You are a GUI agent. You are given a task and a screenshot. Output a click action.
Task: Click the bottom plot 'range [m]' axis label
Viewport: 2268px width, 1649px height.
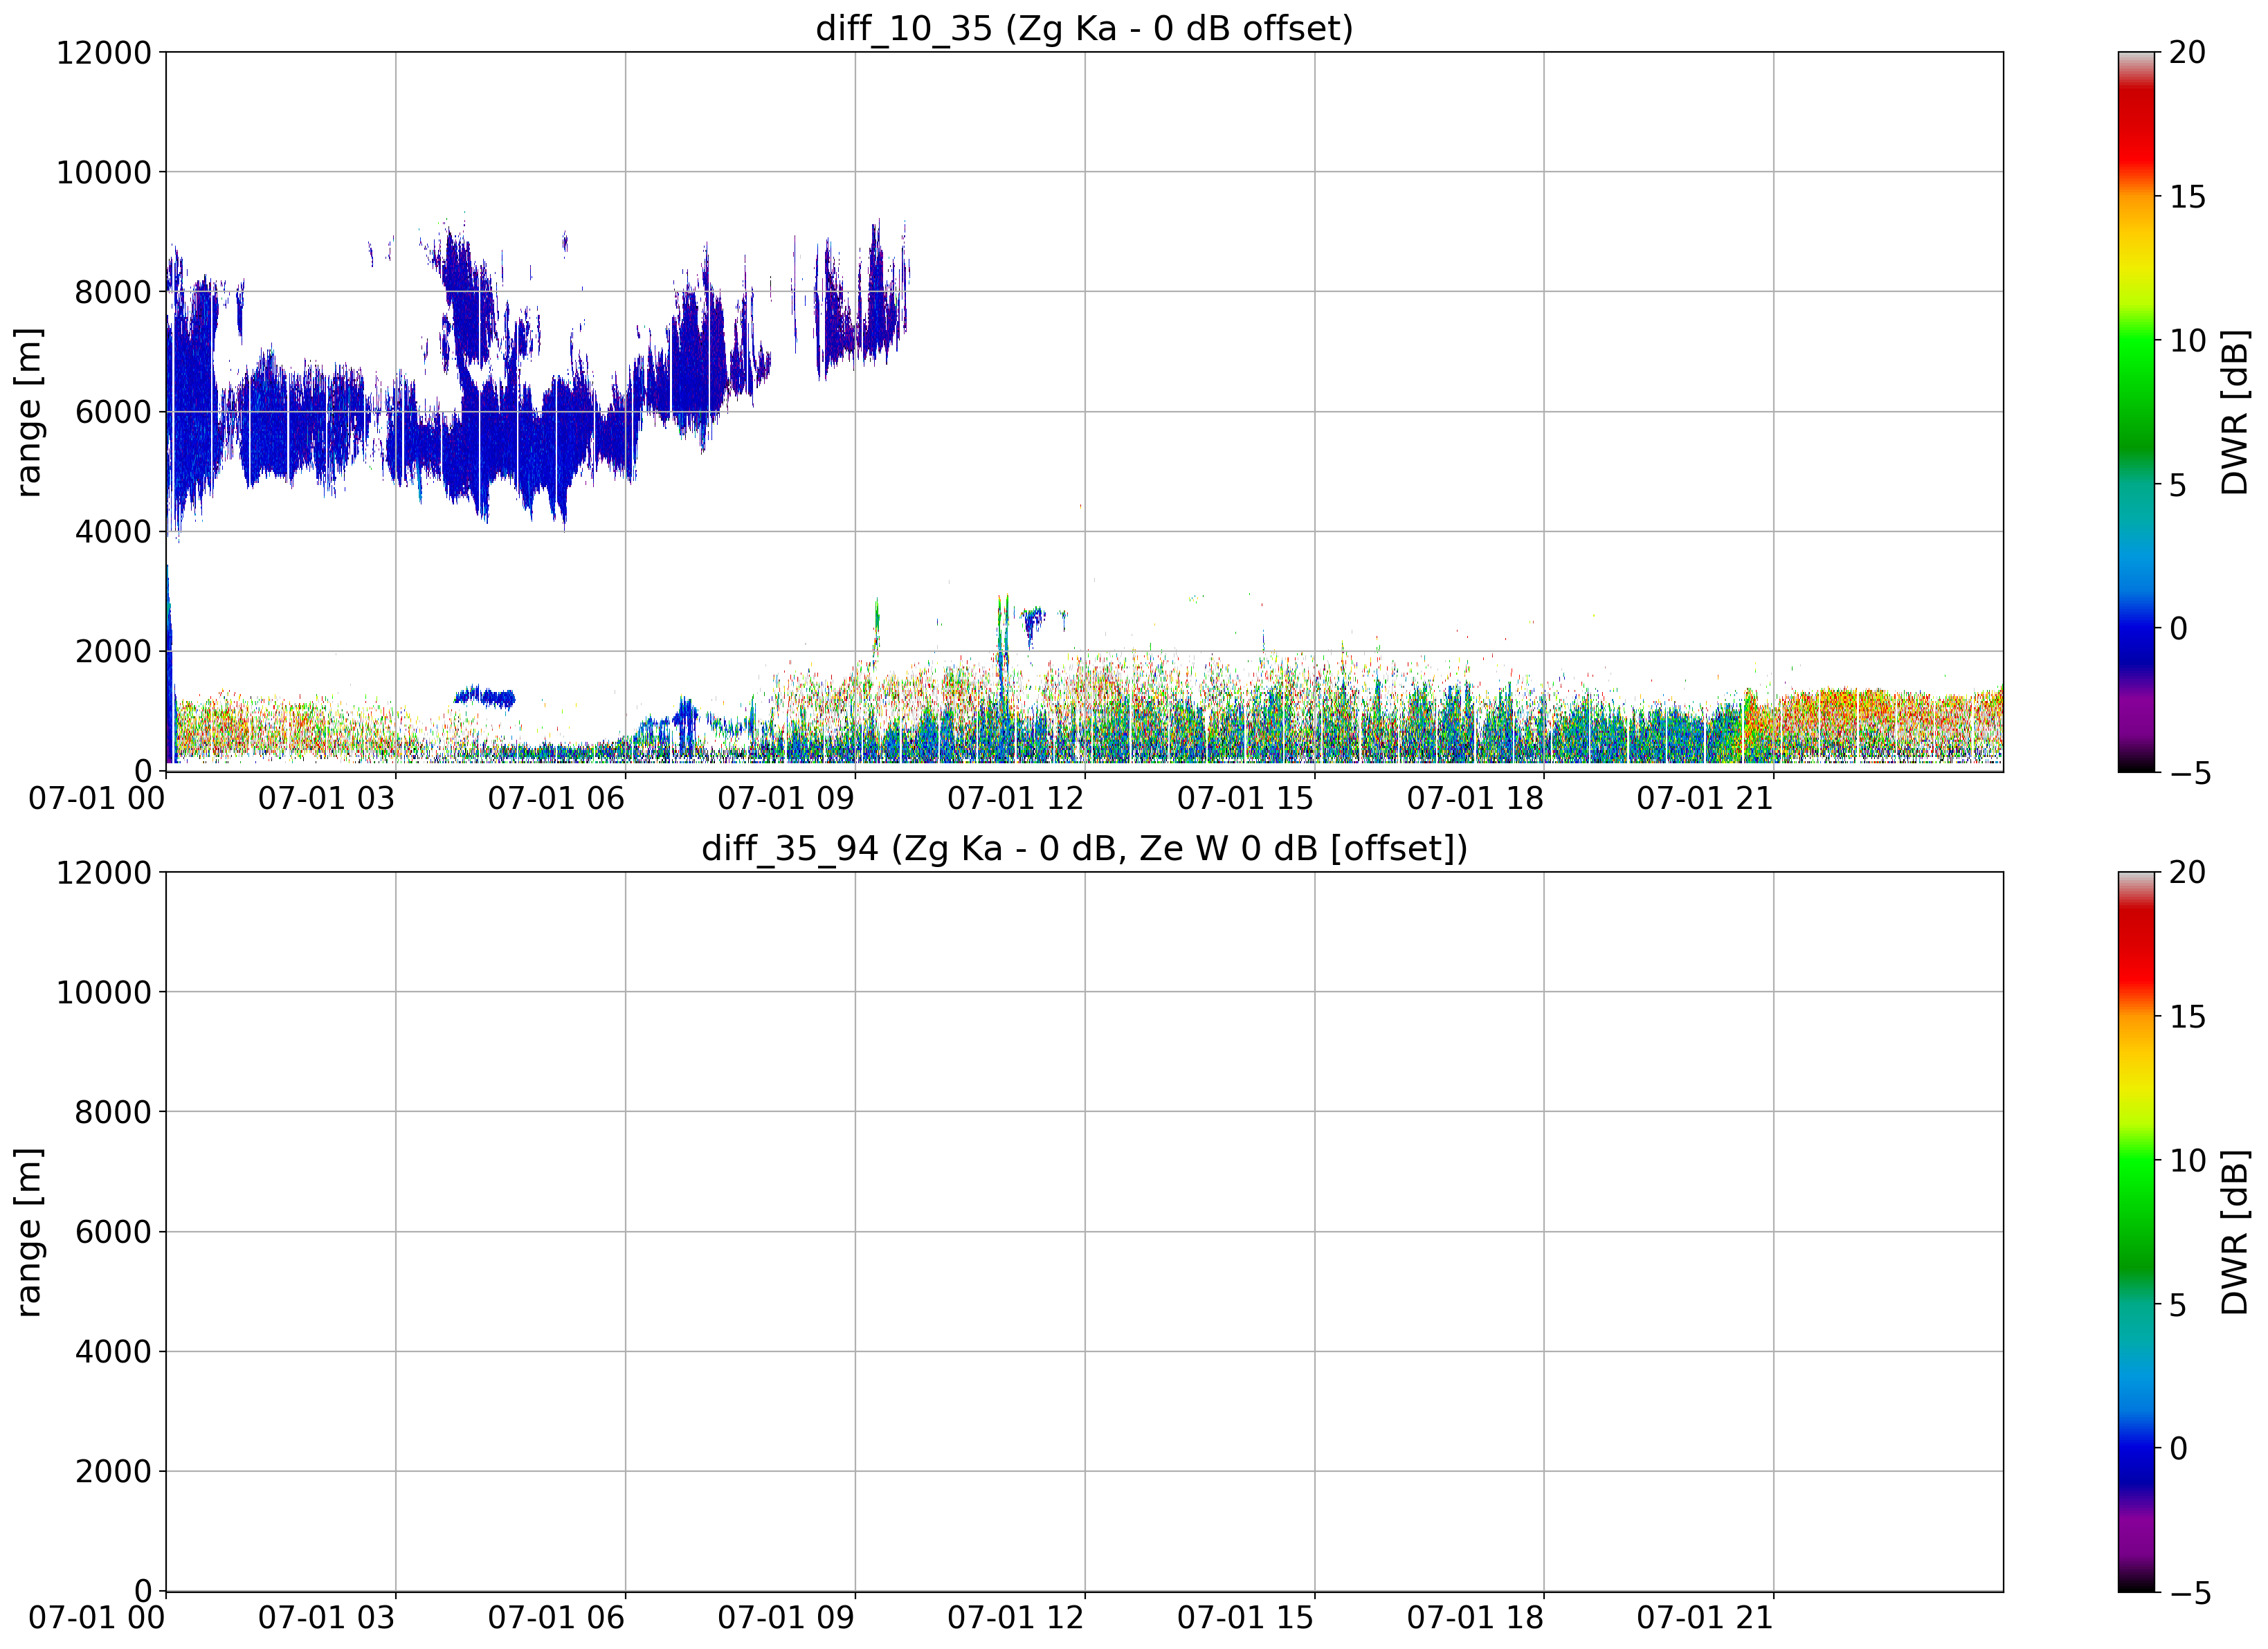28,1231
